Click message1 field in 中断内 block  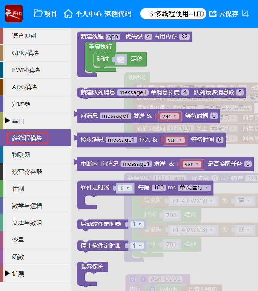(x=136, y=164)
